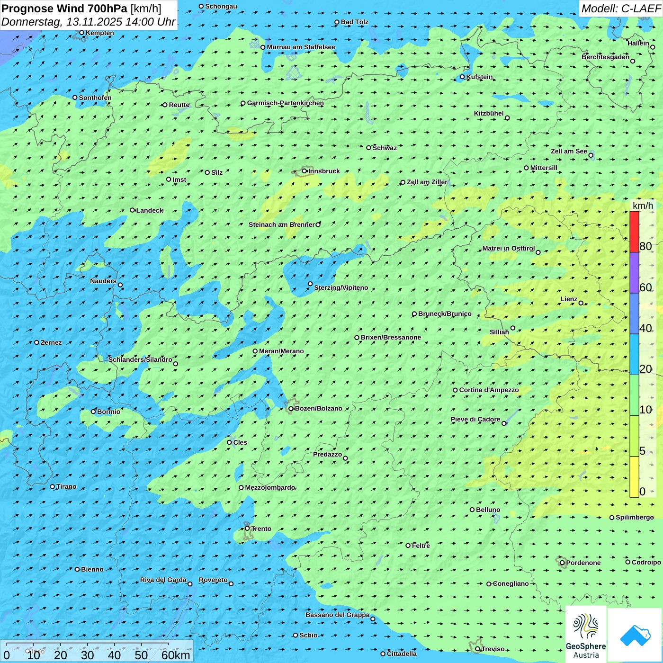Click the GeoSphere Austria logo
The height and width of the screenshot is (663, 663).
click(586, 635)
